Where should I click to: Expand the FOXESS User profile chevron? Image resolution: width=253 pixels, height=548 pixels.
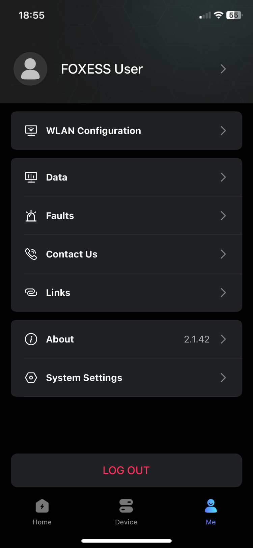click(223, 69)
